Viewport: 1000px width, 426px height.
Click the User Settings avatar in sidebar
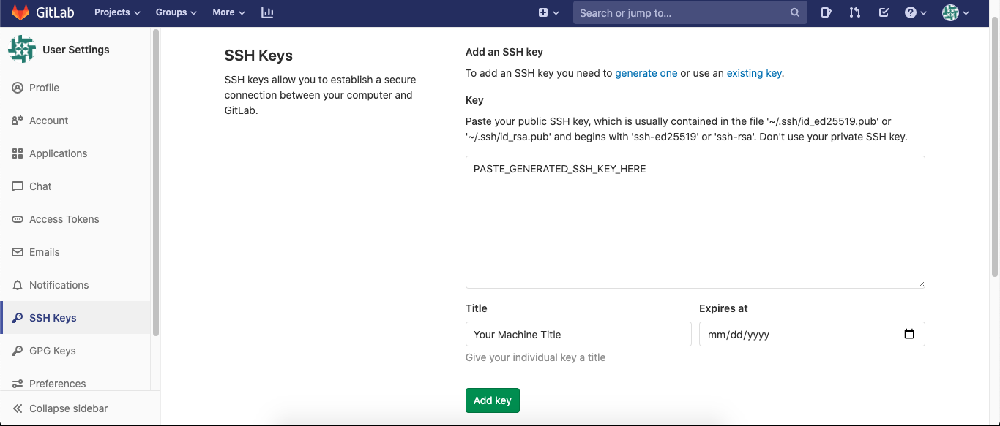(21, 49)
